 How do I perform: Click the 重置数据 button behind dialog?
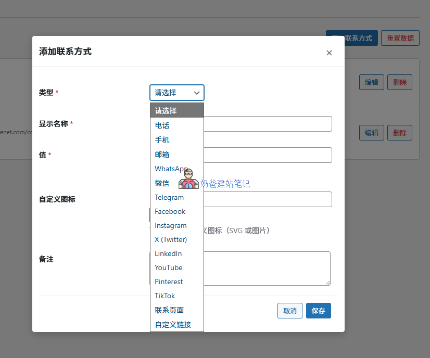tap(400, 38)
